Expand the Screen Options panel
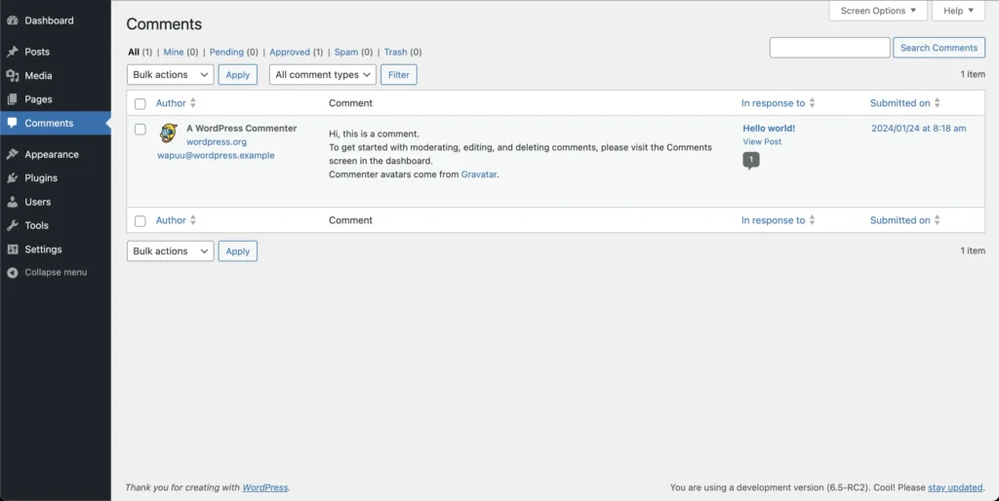999x501 pixels. (878, 11)
